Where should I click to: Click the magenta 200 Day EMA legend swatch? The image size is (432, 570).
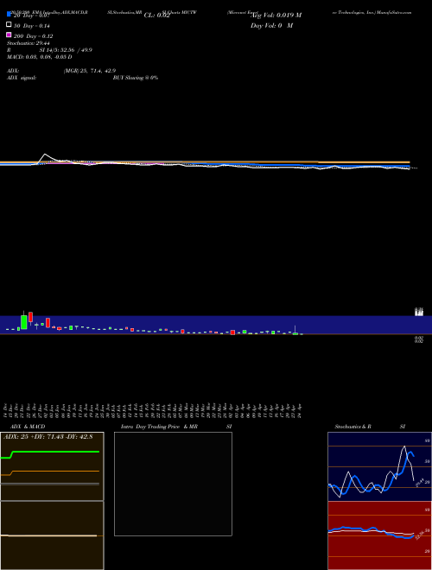9,35
